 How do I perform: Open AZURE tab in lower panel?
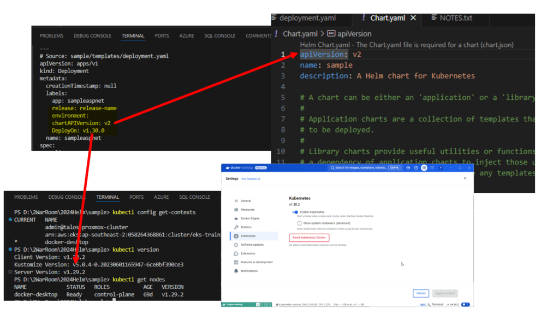coord(162,197)
